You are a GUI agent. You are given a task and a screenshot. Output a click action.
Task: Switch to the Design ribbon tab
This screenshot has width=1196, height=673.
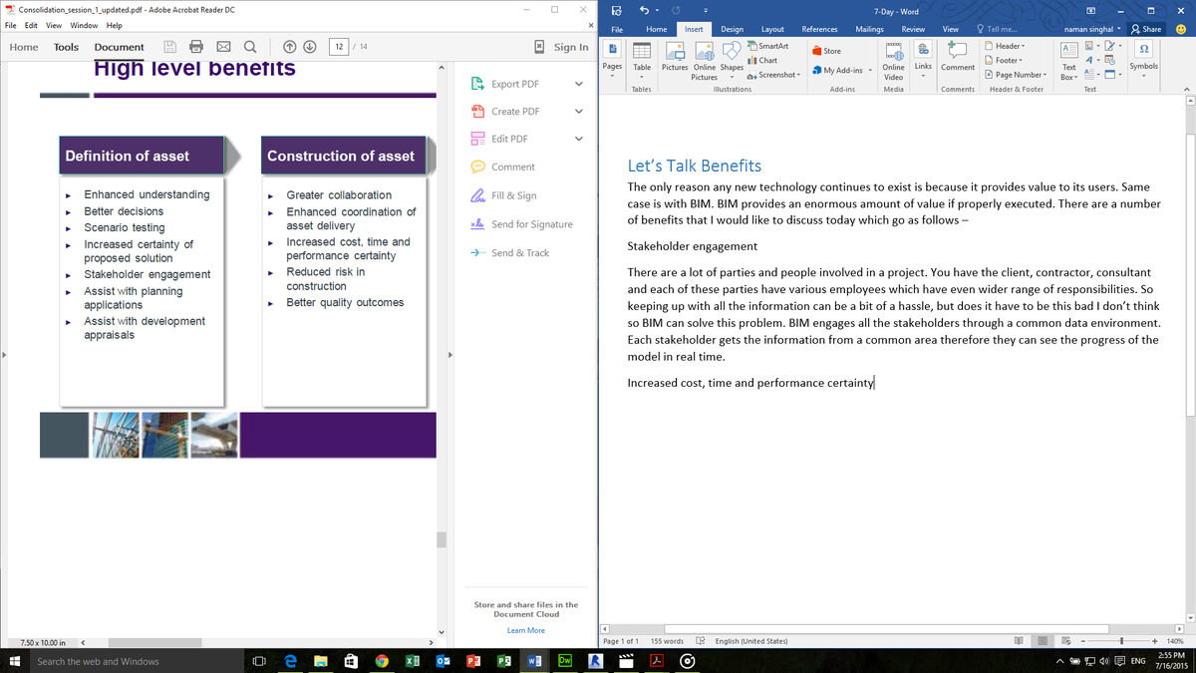click(732, 29)
